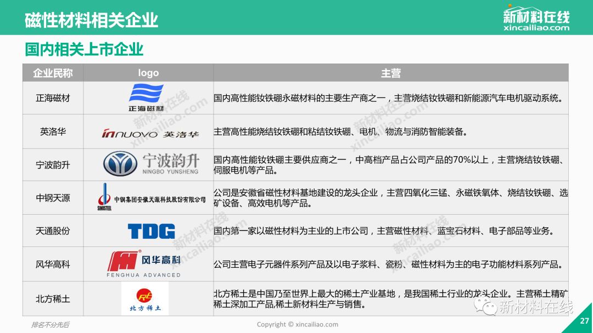Select the 英洛华 company name cell
This screenshot has height=333, width=593.
point(53,131)
